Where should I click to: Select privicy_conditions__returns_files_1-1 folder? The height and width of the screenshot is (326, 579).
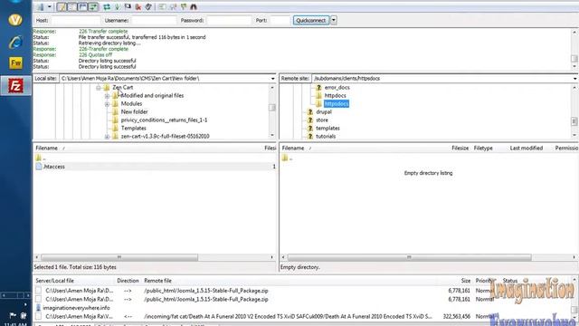pyautogui.click(x=164, y=120)
